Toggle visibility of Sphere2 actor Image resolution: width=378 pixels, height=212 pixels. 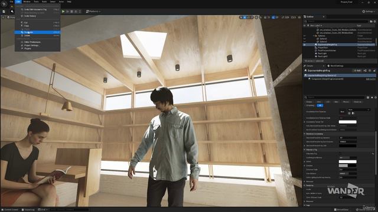click(x=305, y=39)
